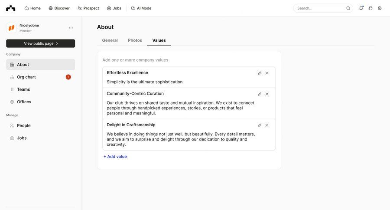The width and height of the screenshot is (390, 210).
Task: Click the app logo in top-left
Action: (x=10, y=8)
